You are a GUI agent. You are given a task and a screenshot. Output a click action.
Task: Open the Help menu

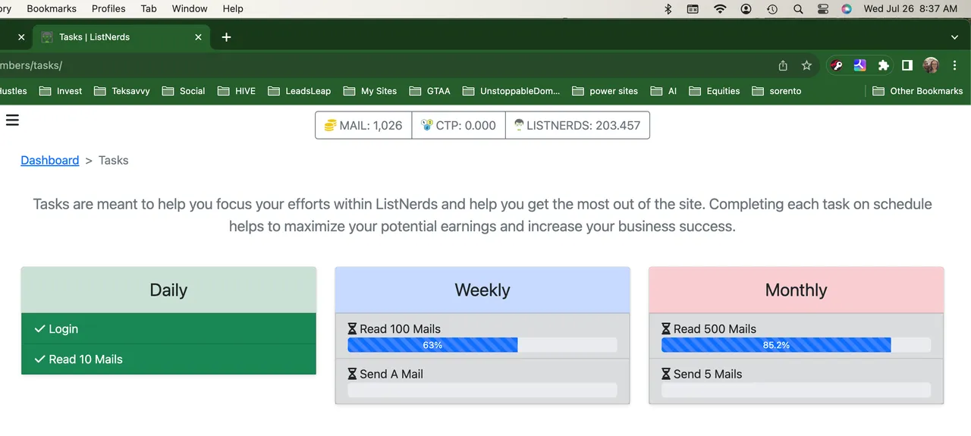pos(233,8)
